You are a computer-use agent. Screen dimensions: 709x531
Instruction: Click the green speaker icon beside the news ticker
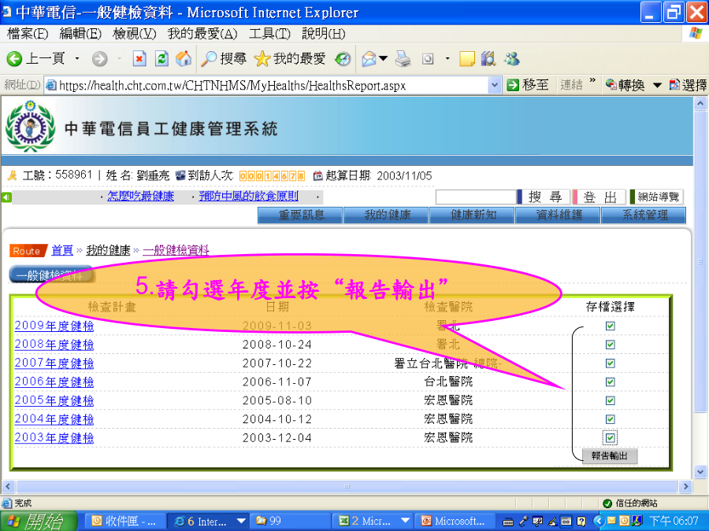pos(6,197)
